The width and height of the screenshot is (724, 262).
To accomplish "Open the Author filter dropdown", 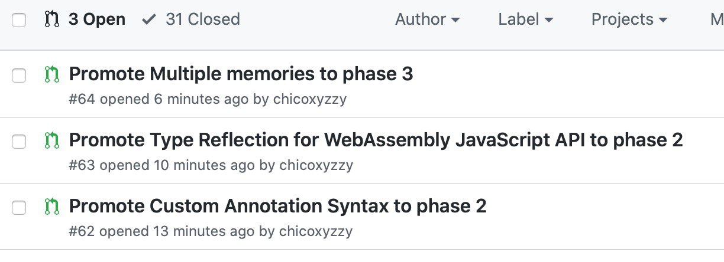I will pos(427,19).
